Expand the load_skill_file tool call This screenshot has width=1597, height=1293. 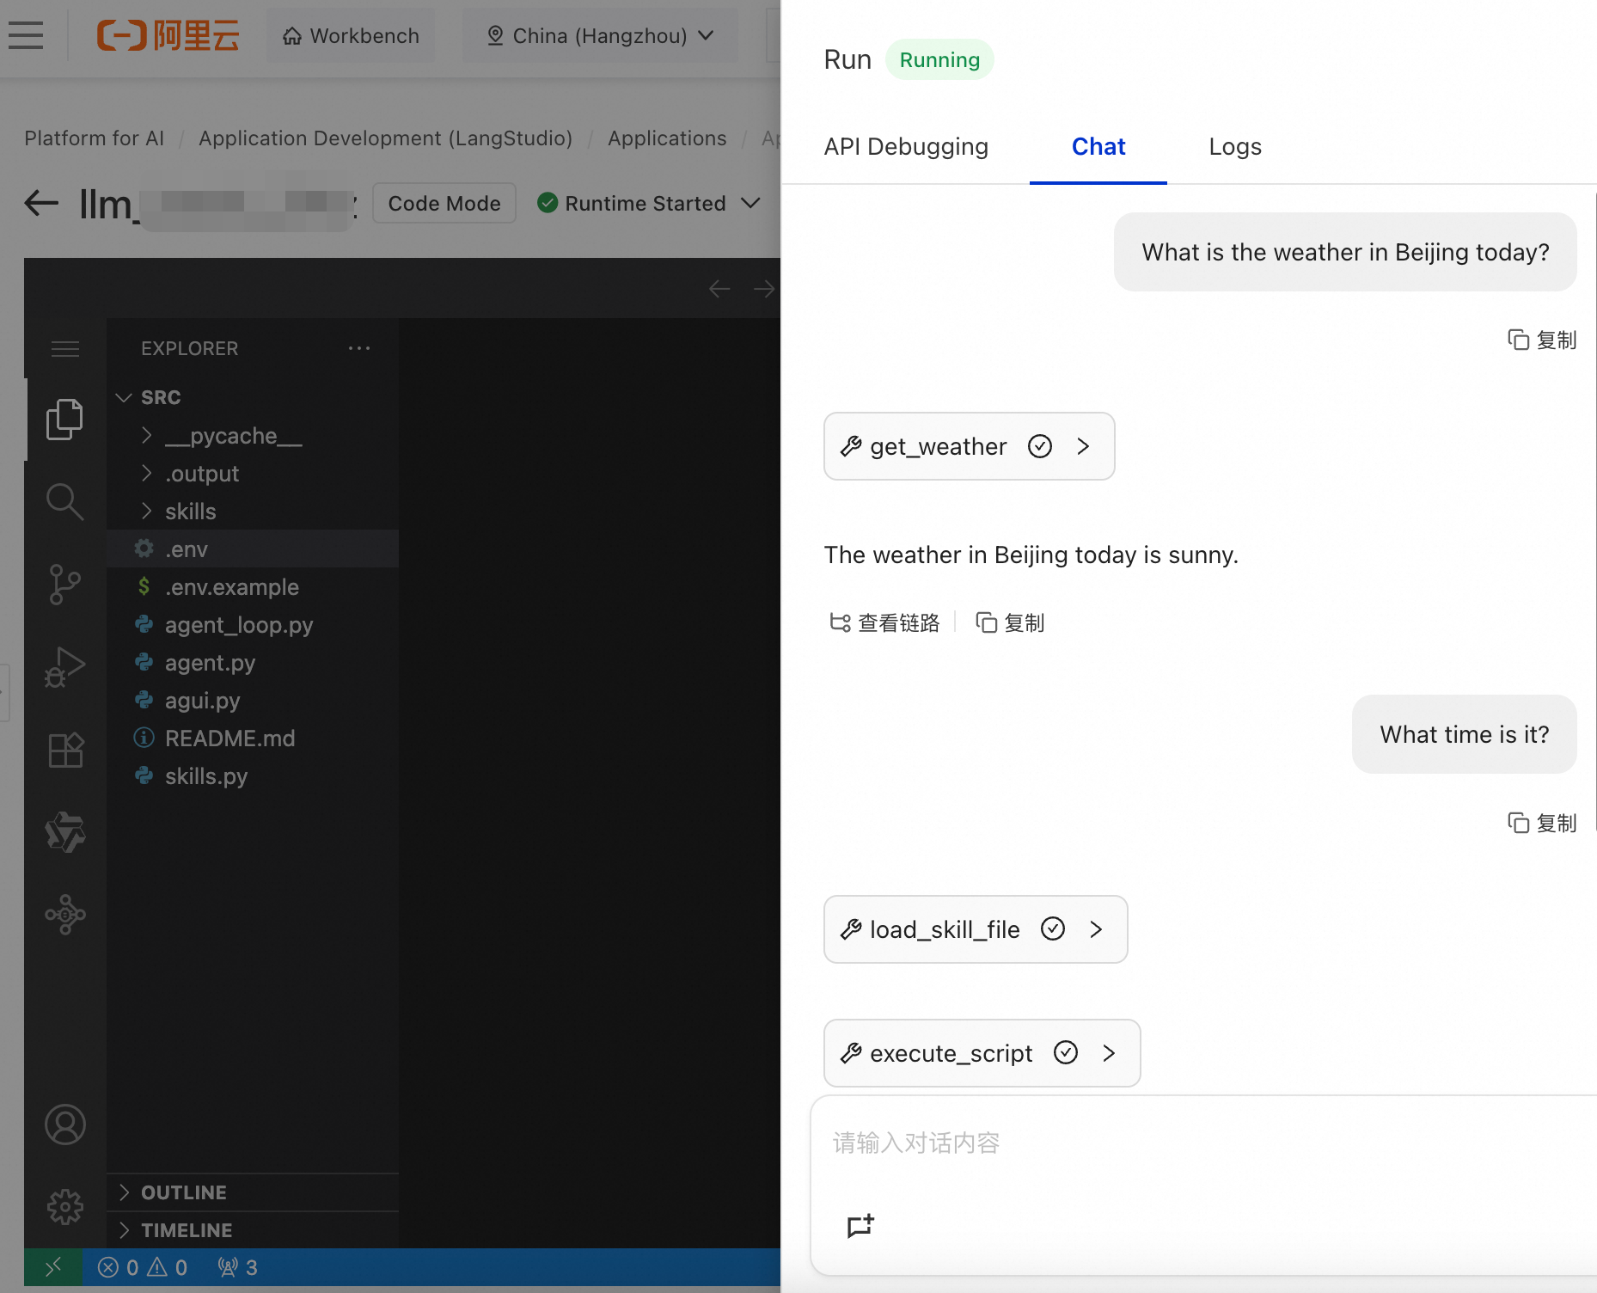click(x=976, y=929)
